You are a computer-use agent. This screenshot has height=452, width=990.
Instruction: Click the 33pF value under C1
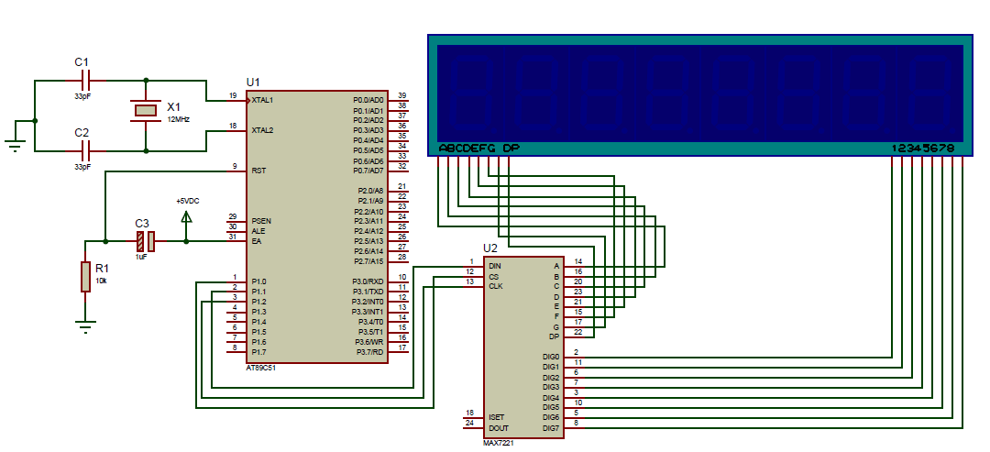(x=82, y=96)
